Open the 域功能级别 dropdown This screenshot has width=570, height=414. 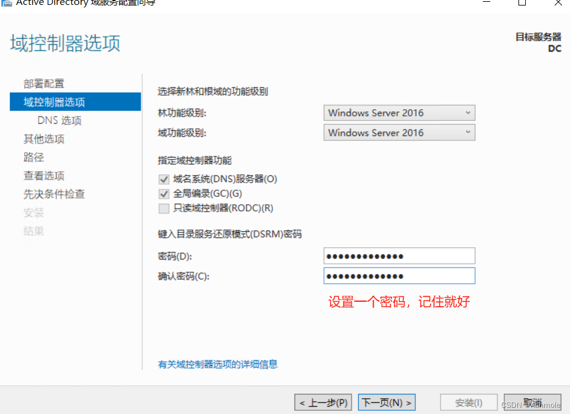[399, 132]
